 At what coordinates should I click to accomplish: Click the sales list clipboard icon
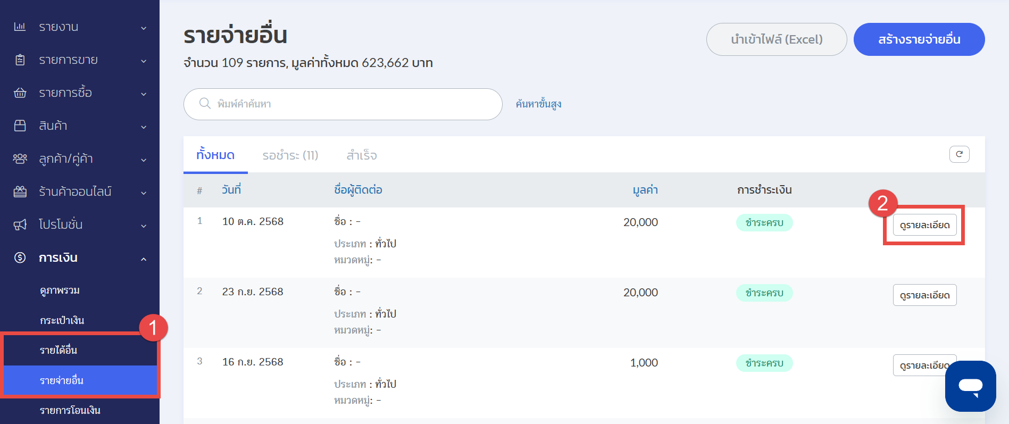click(x=20, y=60)
